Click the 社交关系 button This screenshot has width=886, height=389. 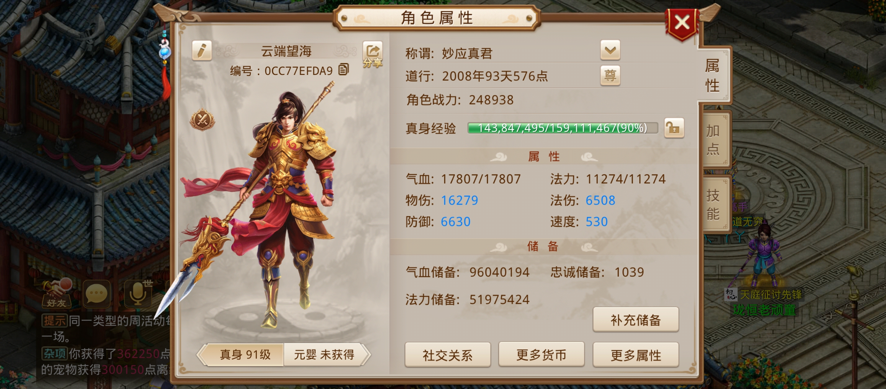tap(448, 355)
